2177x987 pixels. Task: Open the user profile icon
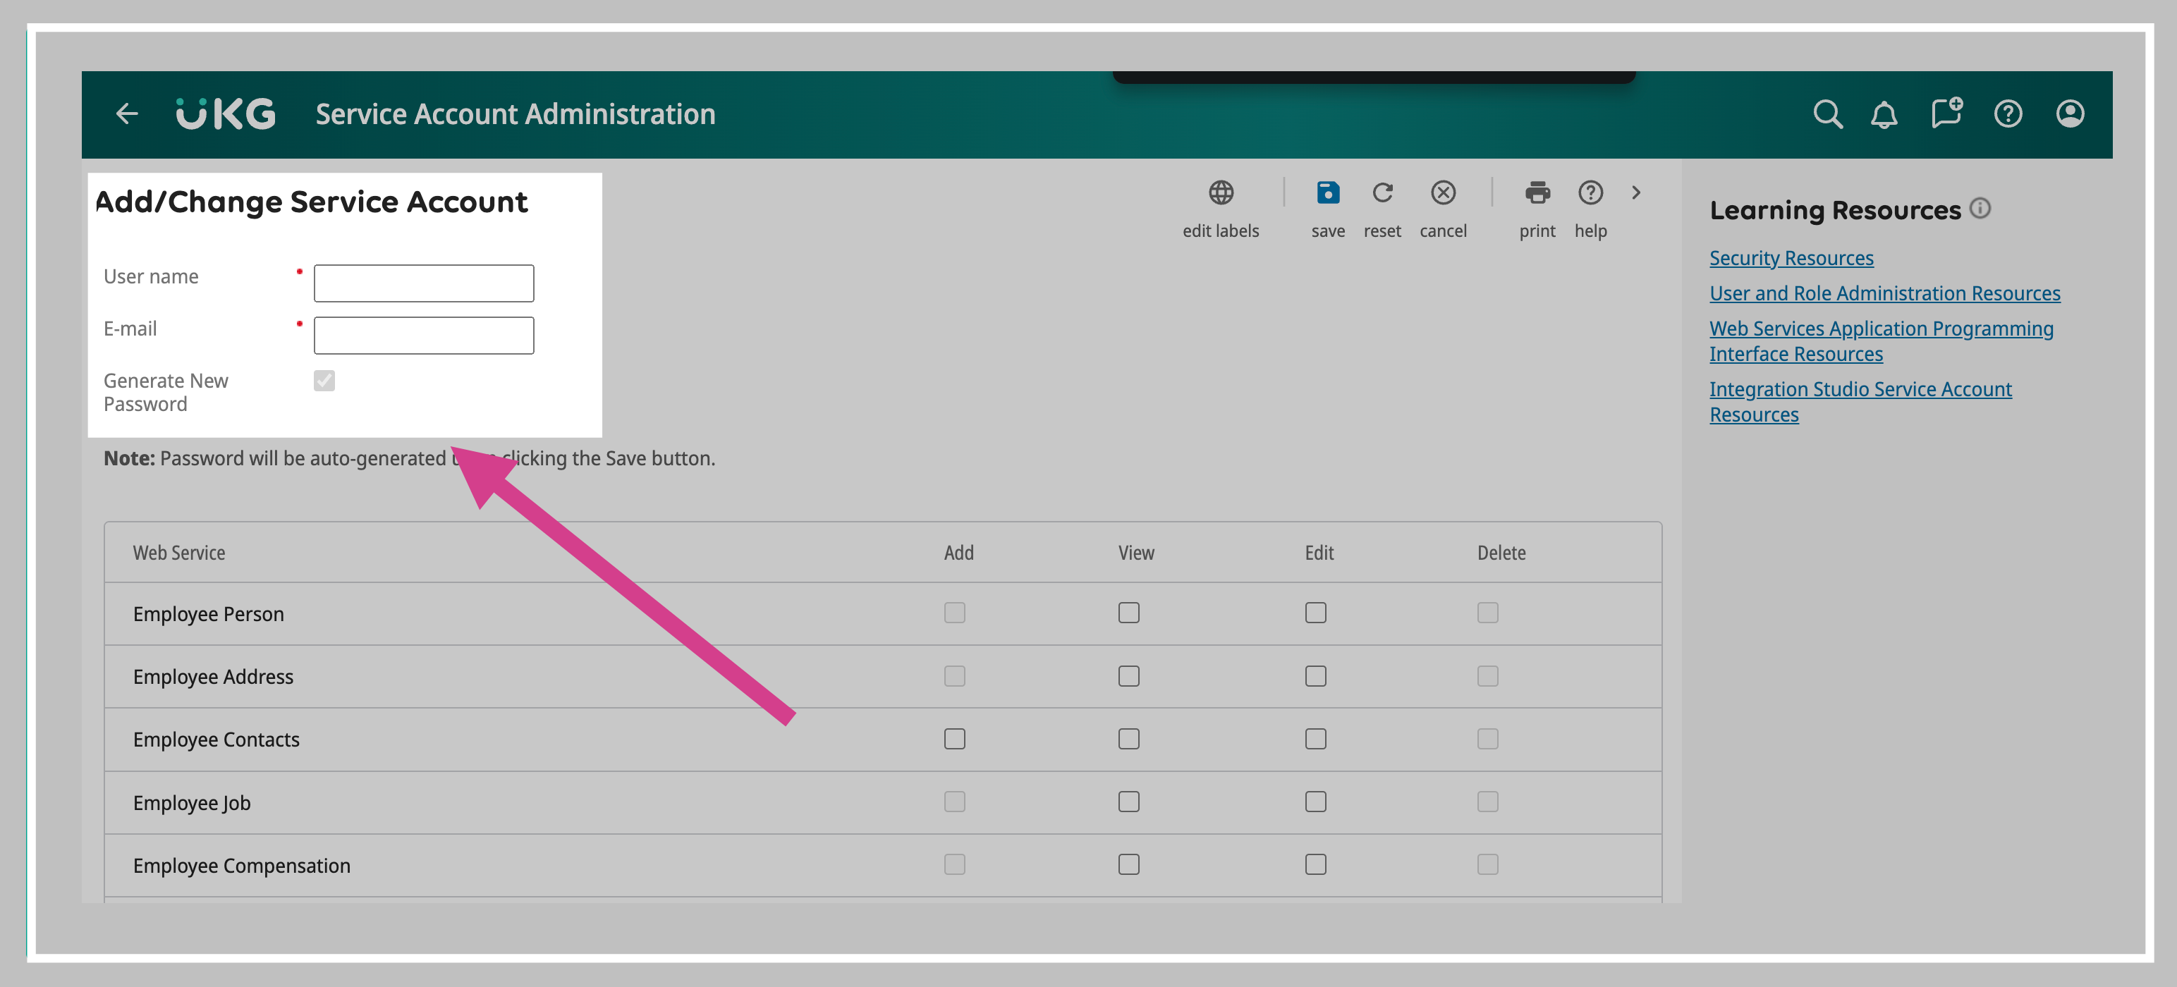(2070, 114)
